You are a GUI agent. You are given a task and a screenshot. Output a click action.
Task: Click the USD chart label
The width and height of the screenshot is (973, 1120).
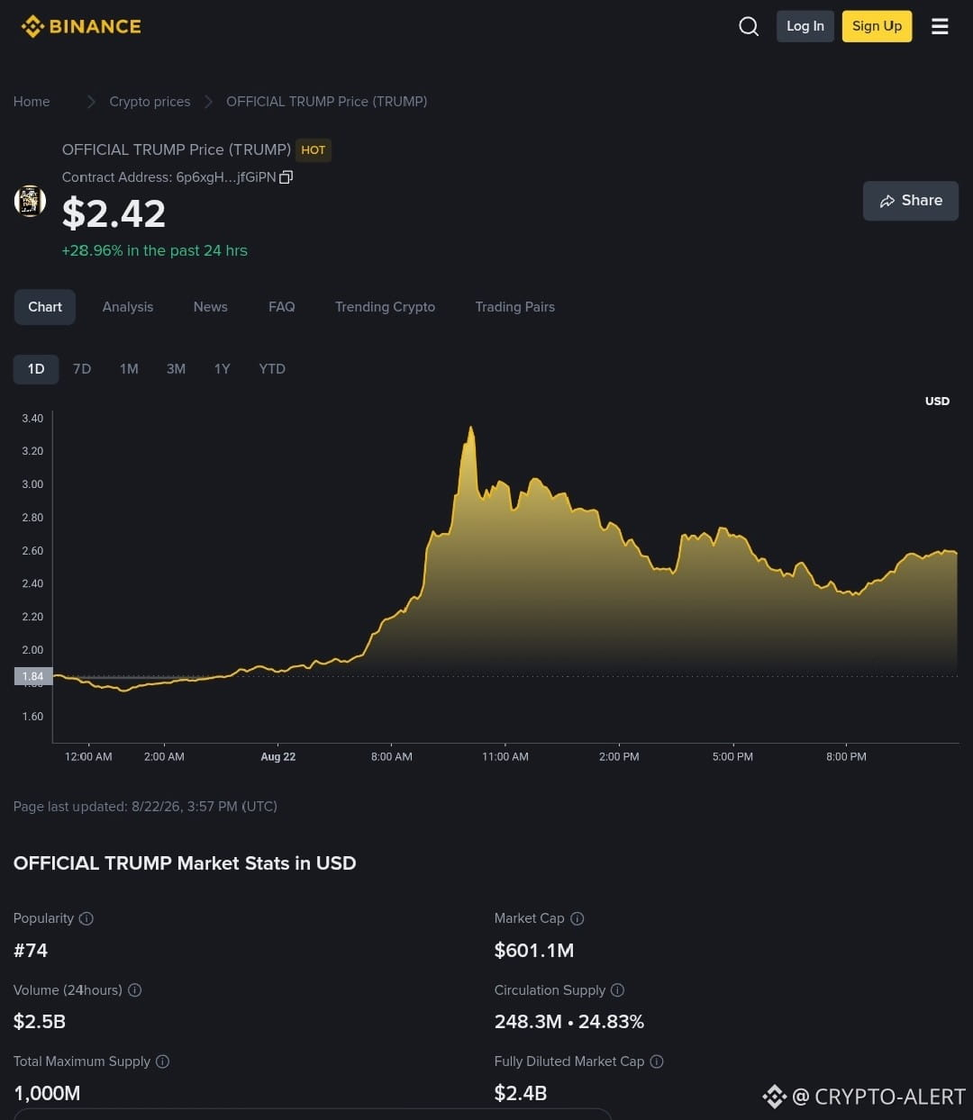click(x=937, y=402)
